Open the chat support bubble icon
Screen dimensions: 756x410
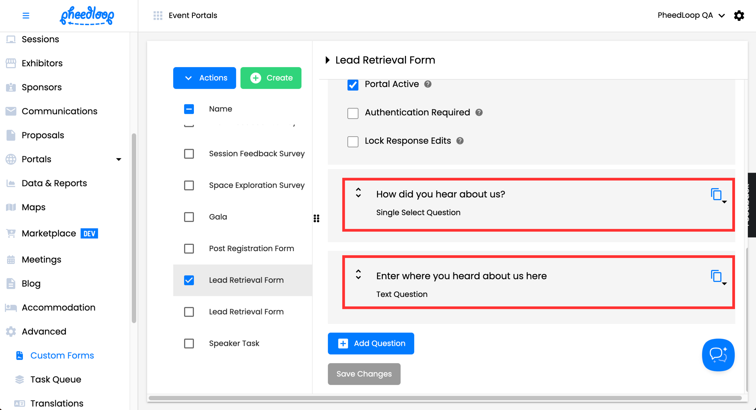click(x=718, y=355)
